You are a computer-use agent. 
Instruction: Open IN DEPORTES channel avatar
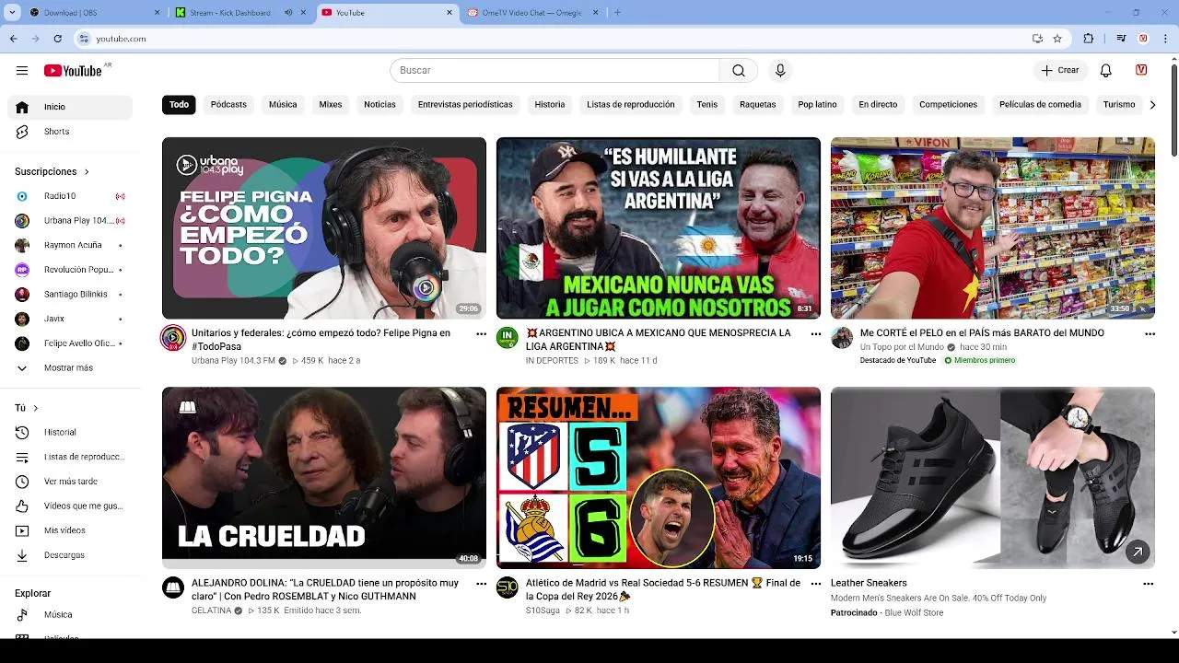(x=508, y=338)
